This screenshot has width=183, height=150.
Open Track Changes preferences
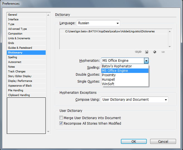pyautogui.click(x=26, y=72)
